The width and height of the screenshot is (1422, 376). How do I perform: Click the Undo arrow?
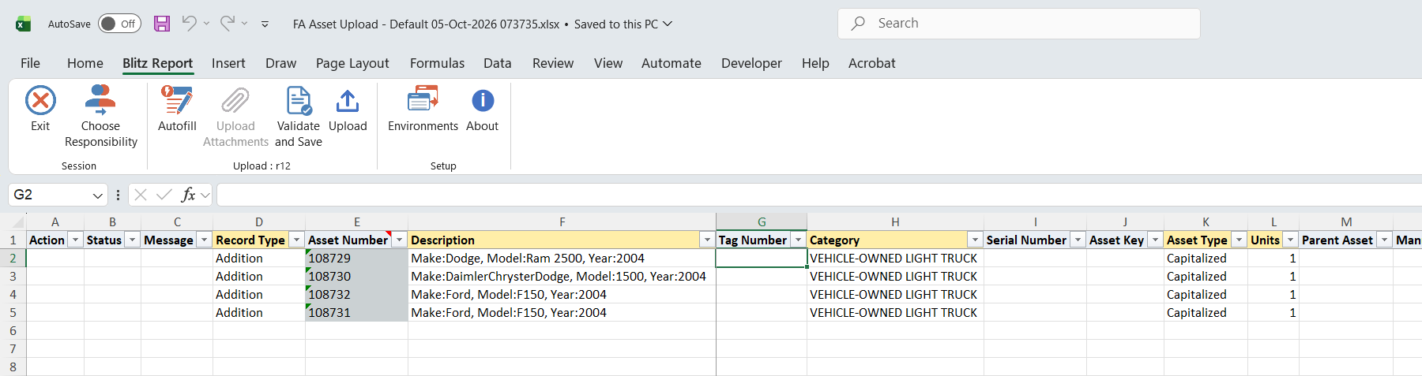click(189, 24)
